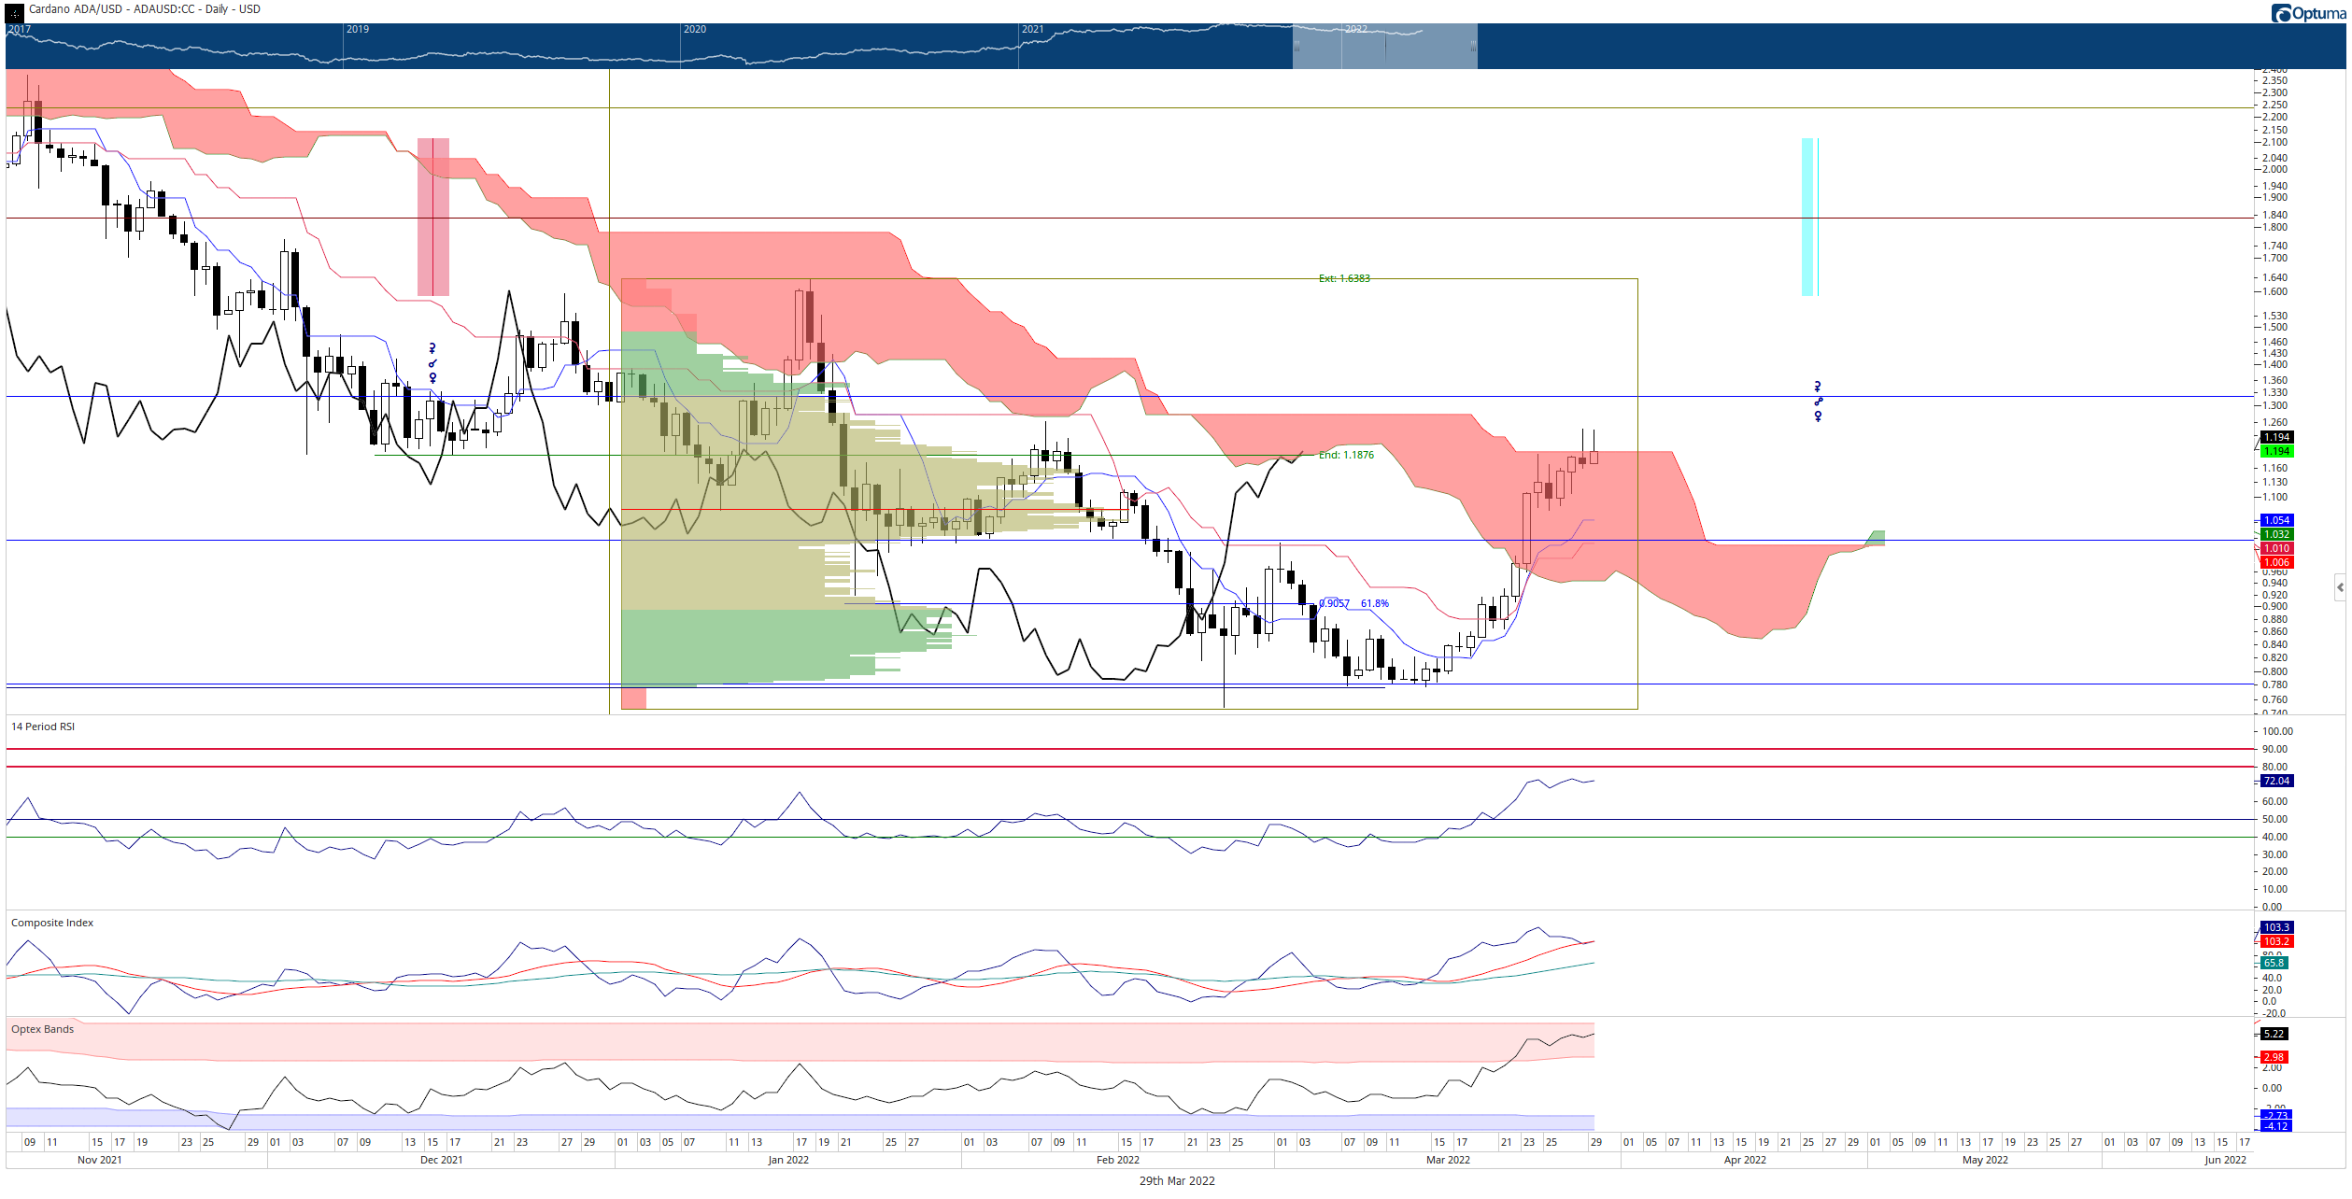Click the 0.9057 61.8% retracement label
The width and height of the screenshot is (2352, 1199).
point(1353,603)
